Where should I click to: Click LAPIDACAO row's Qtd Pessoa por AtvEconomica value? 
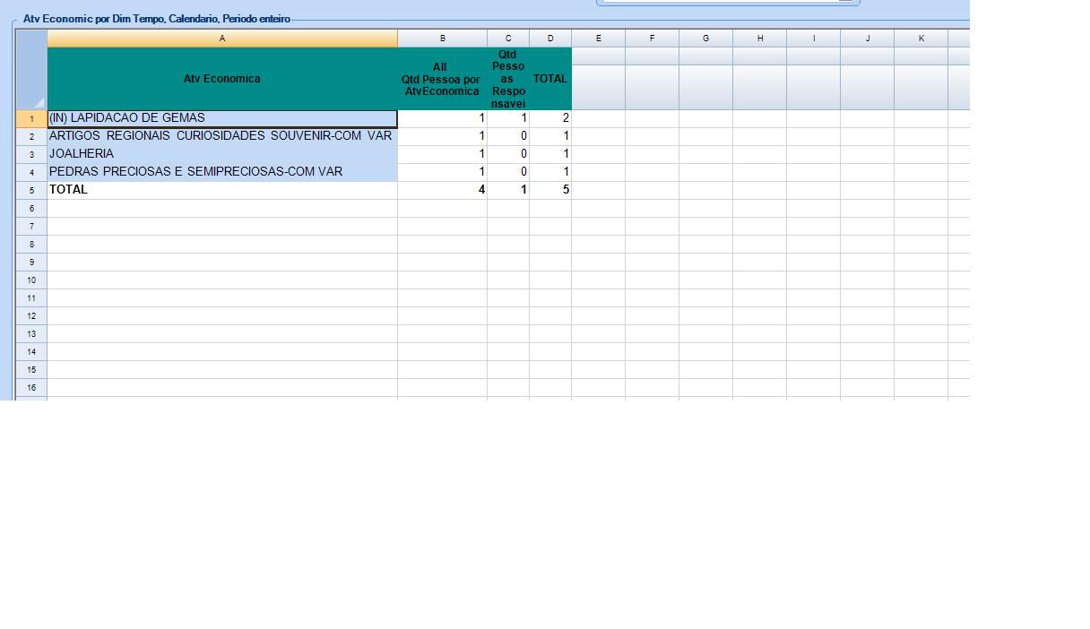443,118
